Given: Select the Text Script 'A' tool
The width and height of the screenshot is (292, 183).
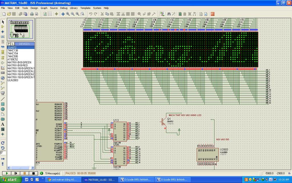Looking at the screenshot, I should point(3,124).
